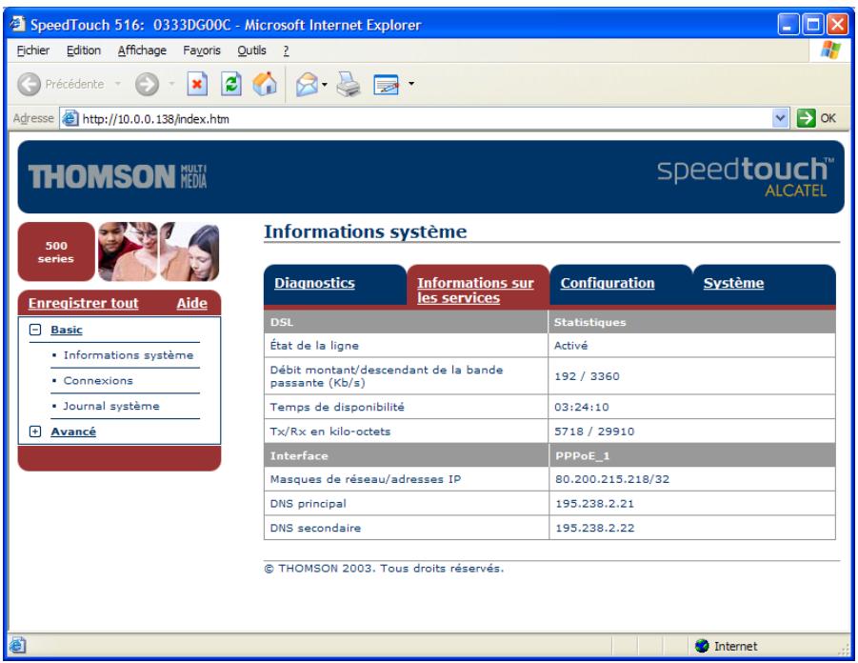The image size is (858, 663).
Task: Click the THOMSON 2003 copyright text
Action: point(384,569)
